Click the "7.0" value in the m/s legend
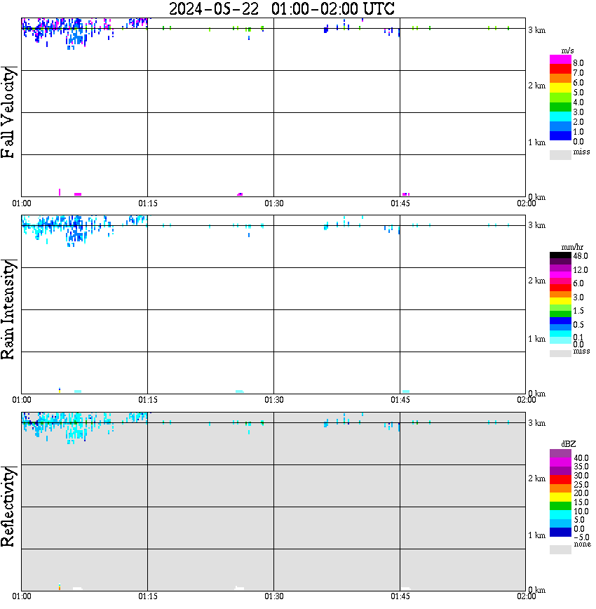 click(x=578, y=73)
